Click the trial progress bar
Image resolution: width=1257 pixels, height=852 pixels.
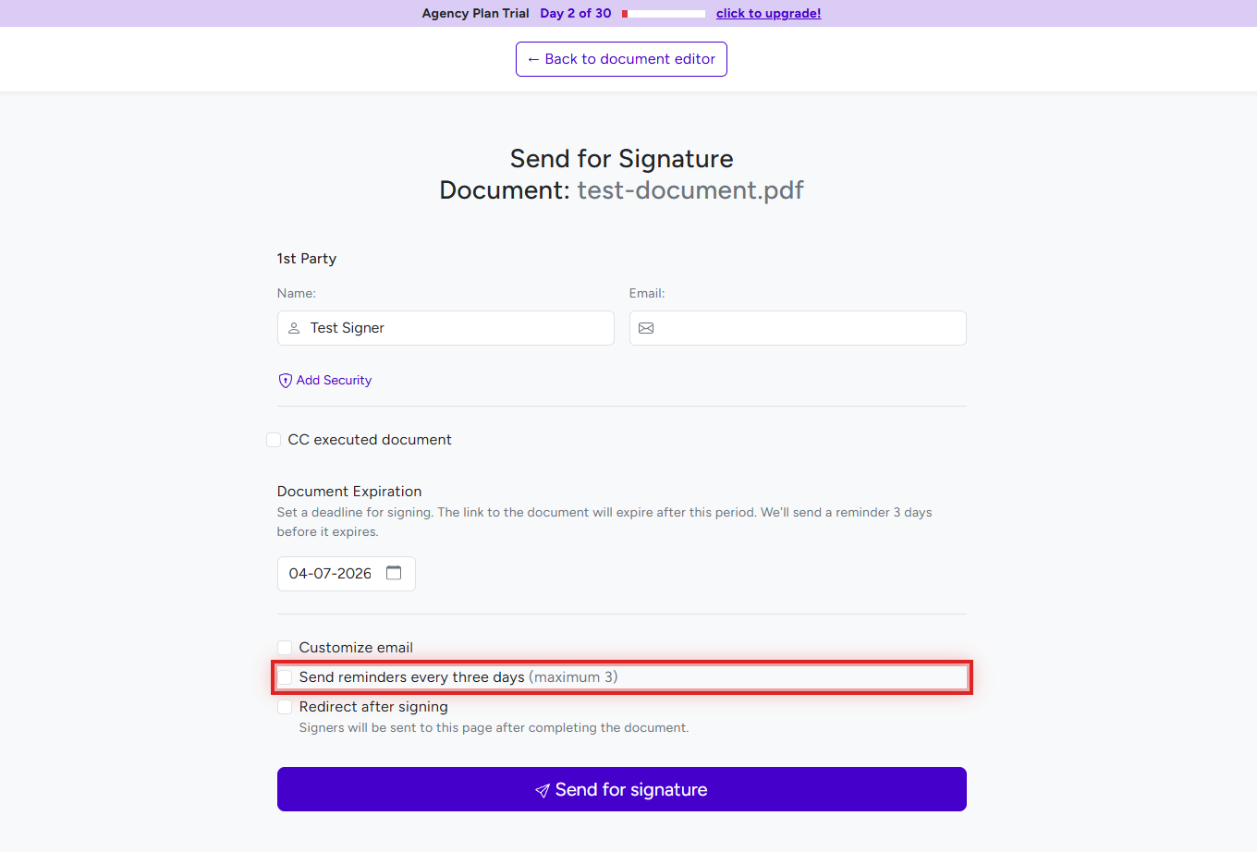click(662, 13)
